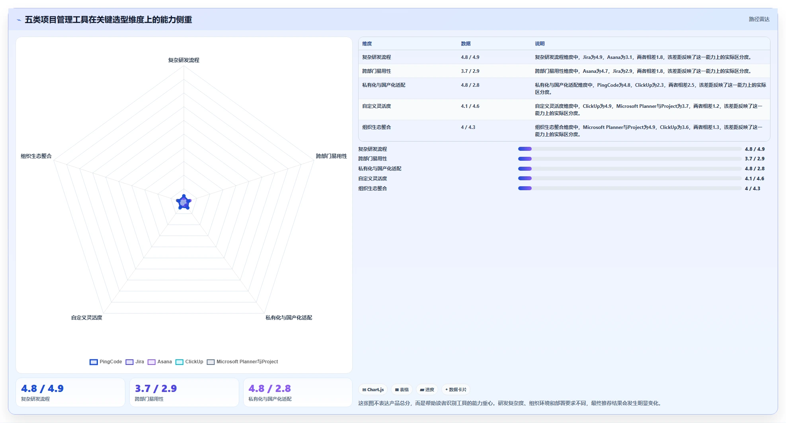
Task: Click the Chart.js tag
Action: (373, 390)
